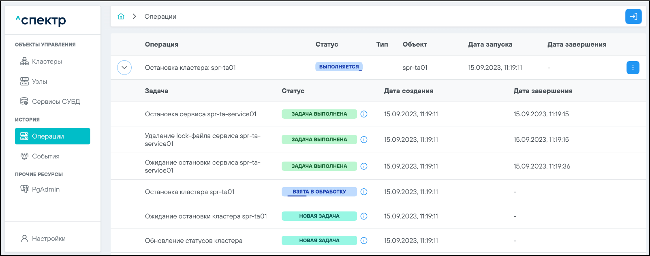Click the 'Взята в обработку' status badge
650x256 pixels.
pos(319,192)
